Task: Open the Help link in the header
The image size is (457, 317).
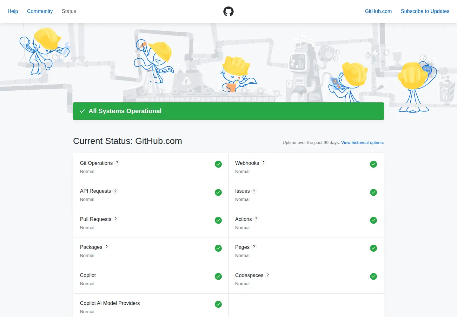Action: [13, 11]
